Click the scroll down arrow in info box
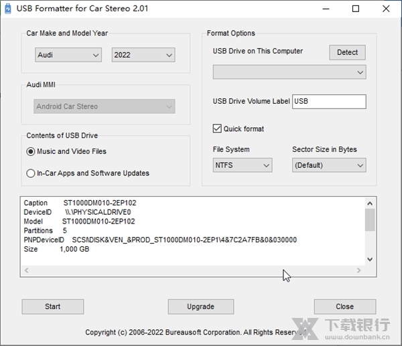This screenshot has height=346, width=402. click(370, 260)
